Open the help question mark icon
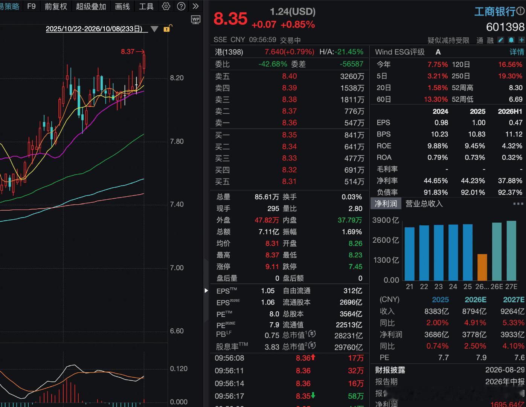The image size is (526, 407). 181,6
